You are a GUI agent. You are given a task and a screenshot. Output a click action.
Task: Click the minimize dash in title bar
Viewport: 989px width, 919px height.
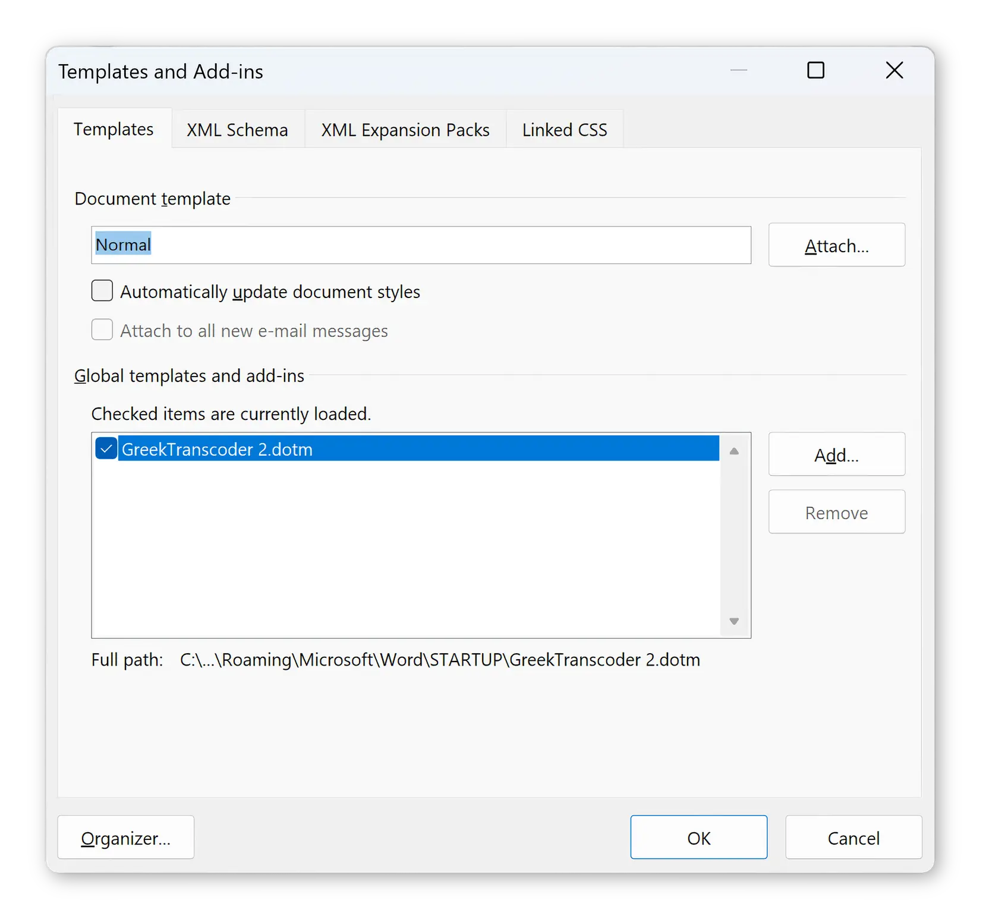tap(738, 70)
